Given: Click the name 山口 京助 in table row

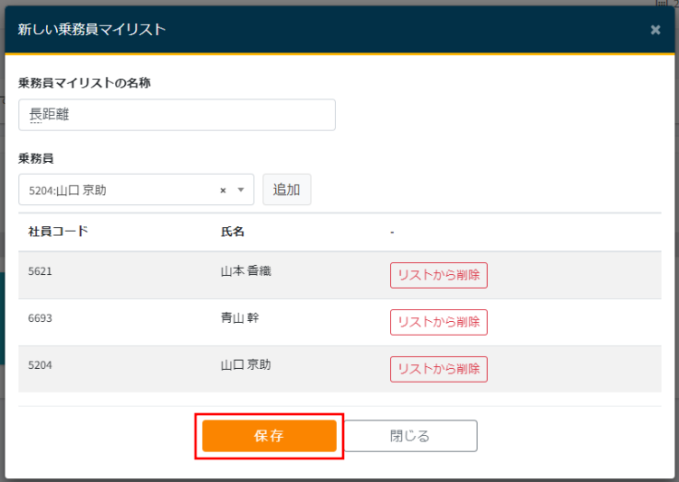Looking at the screenshot, I should (245, 365).
